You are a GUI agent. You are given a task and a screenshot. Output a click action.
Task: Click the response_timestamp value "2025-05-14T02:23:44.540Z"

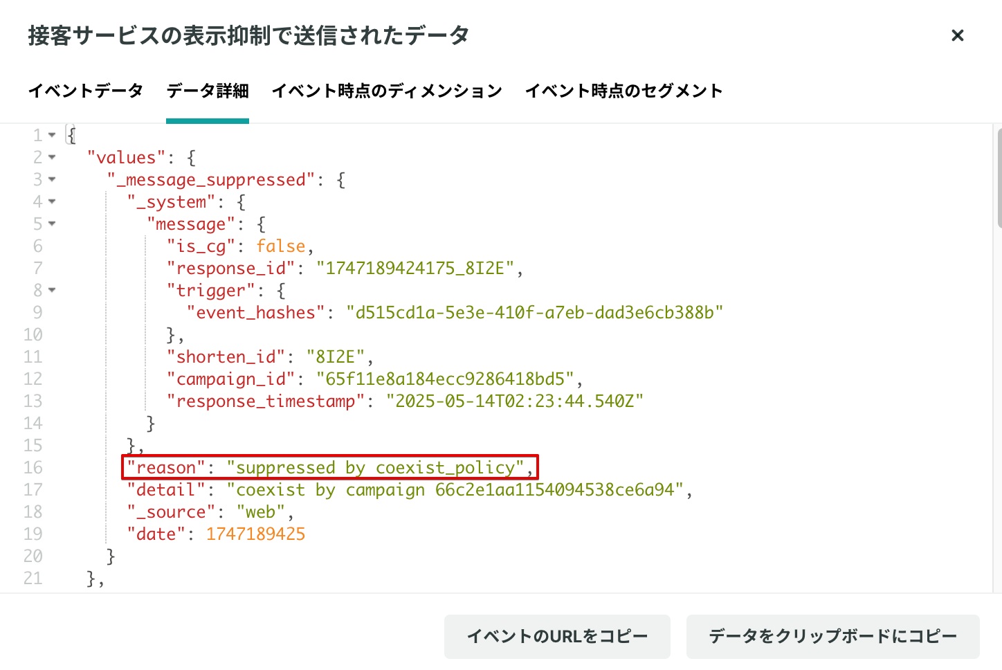tap(515, 401)
